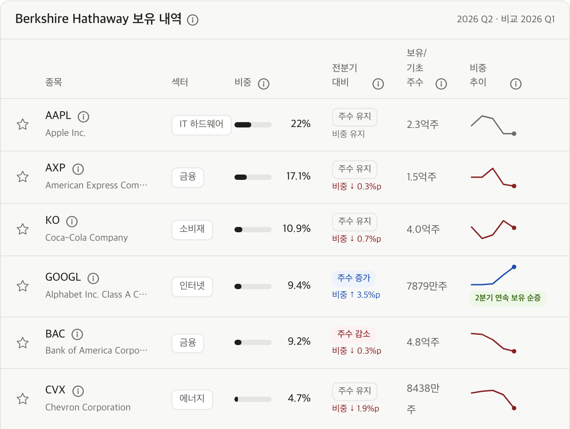Viewport: 570px width, 429px height.
Task: Toggle the star for GOOGL row
Action: click(x=23, y=286)
